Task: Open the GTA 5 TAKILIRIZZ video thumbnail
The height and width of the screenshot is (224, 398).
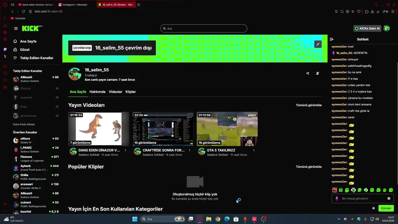Action: (227, 129)
